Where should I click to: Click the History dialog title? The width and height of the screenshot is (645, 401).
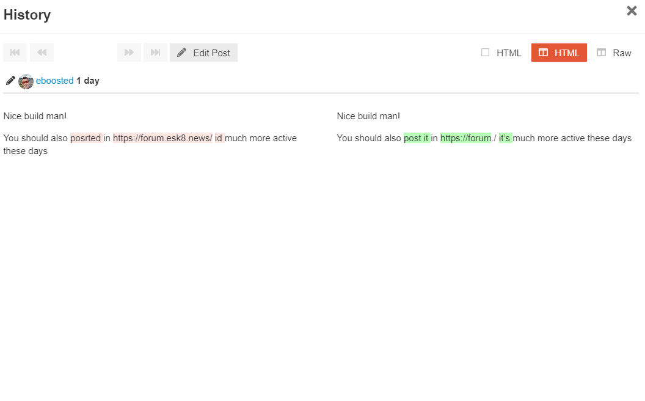tap(27, 15)
